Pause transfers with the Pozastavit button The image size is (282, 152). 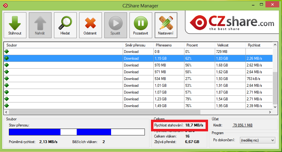coord(141,25)
